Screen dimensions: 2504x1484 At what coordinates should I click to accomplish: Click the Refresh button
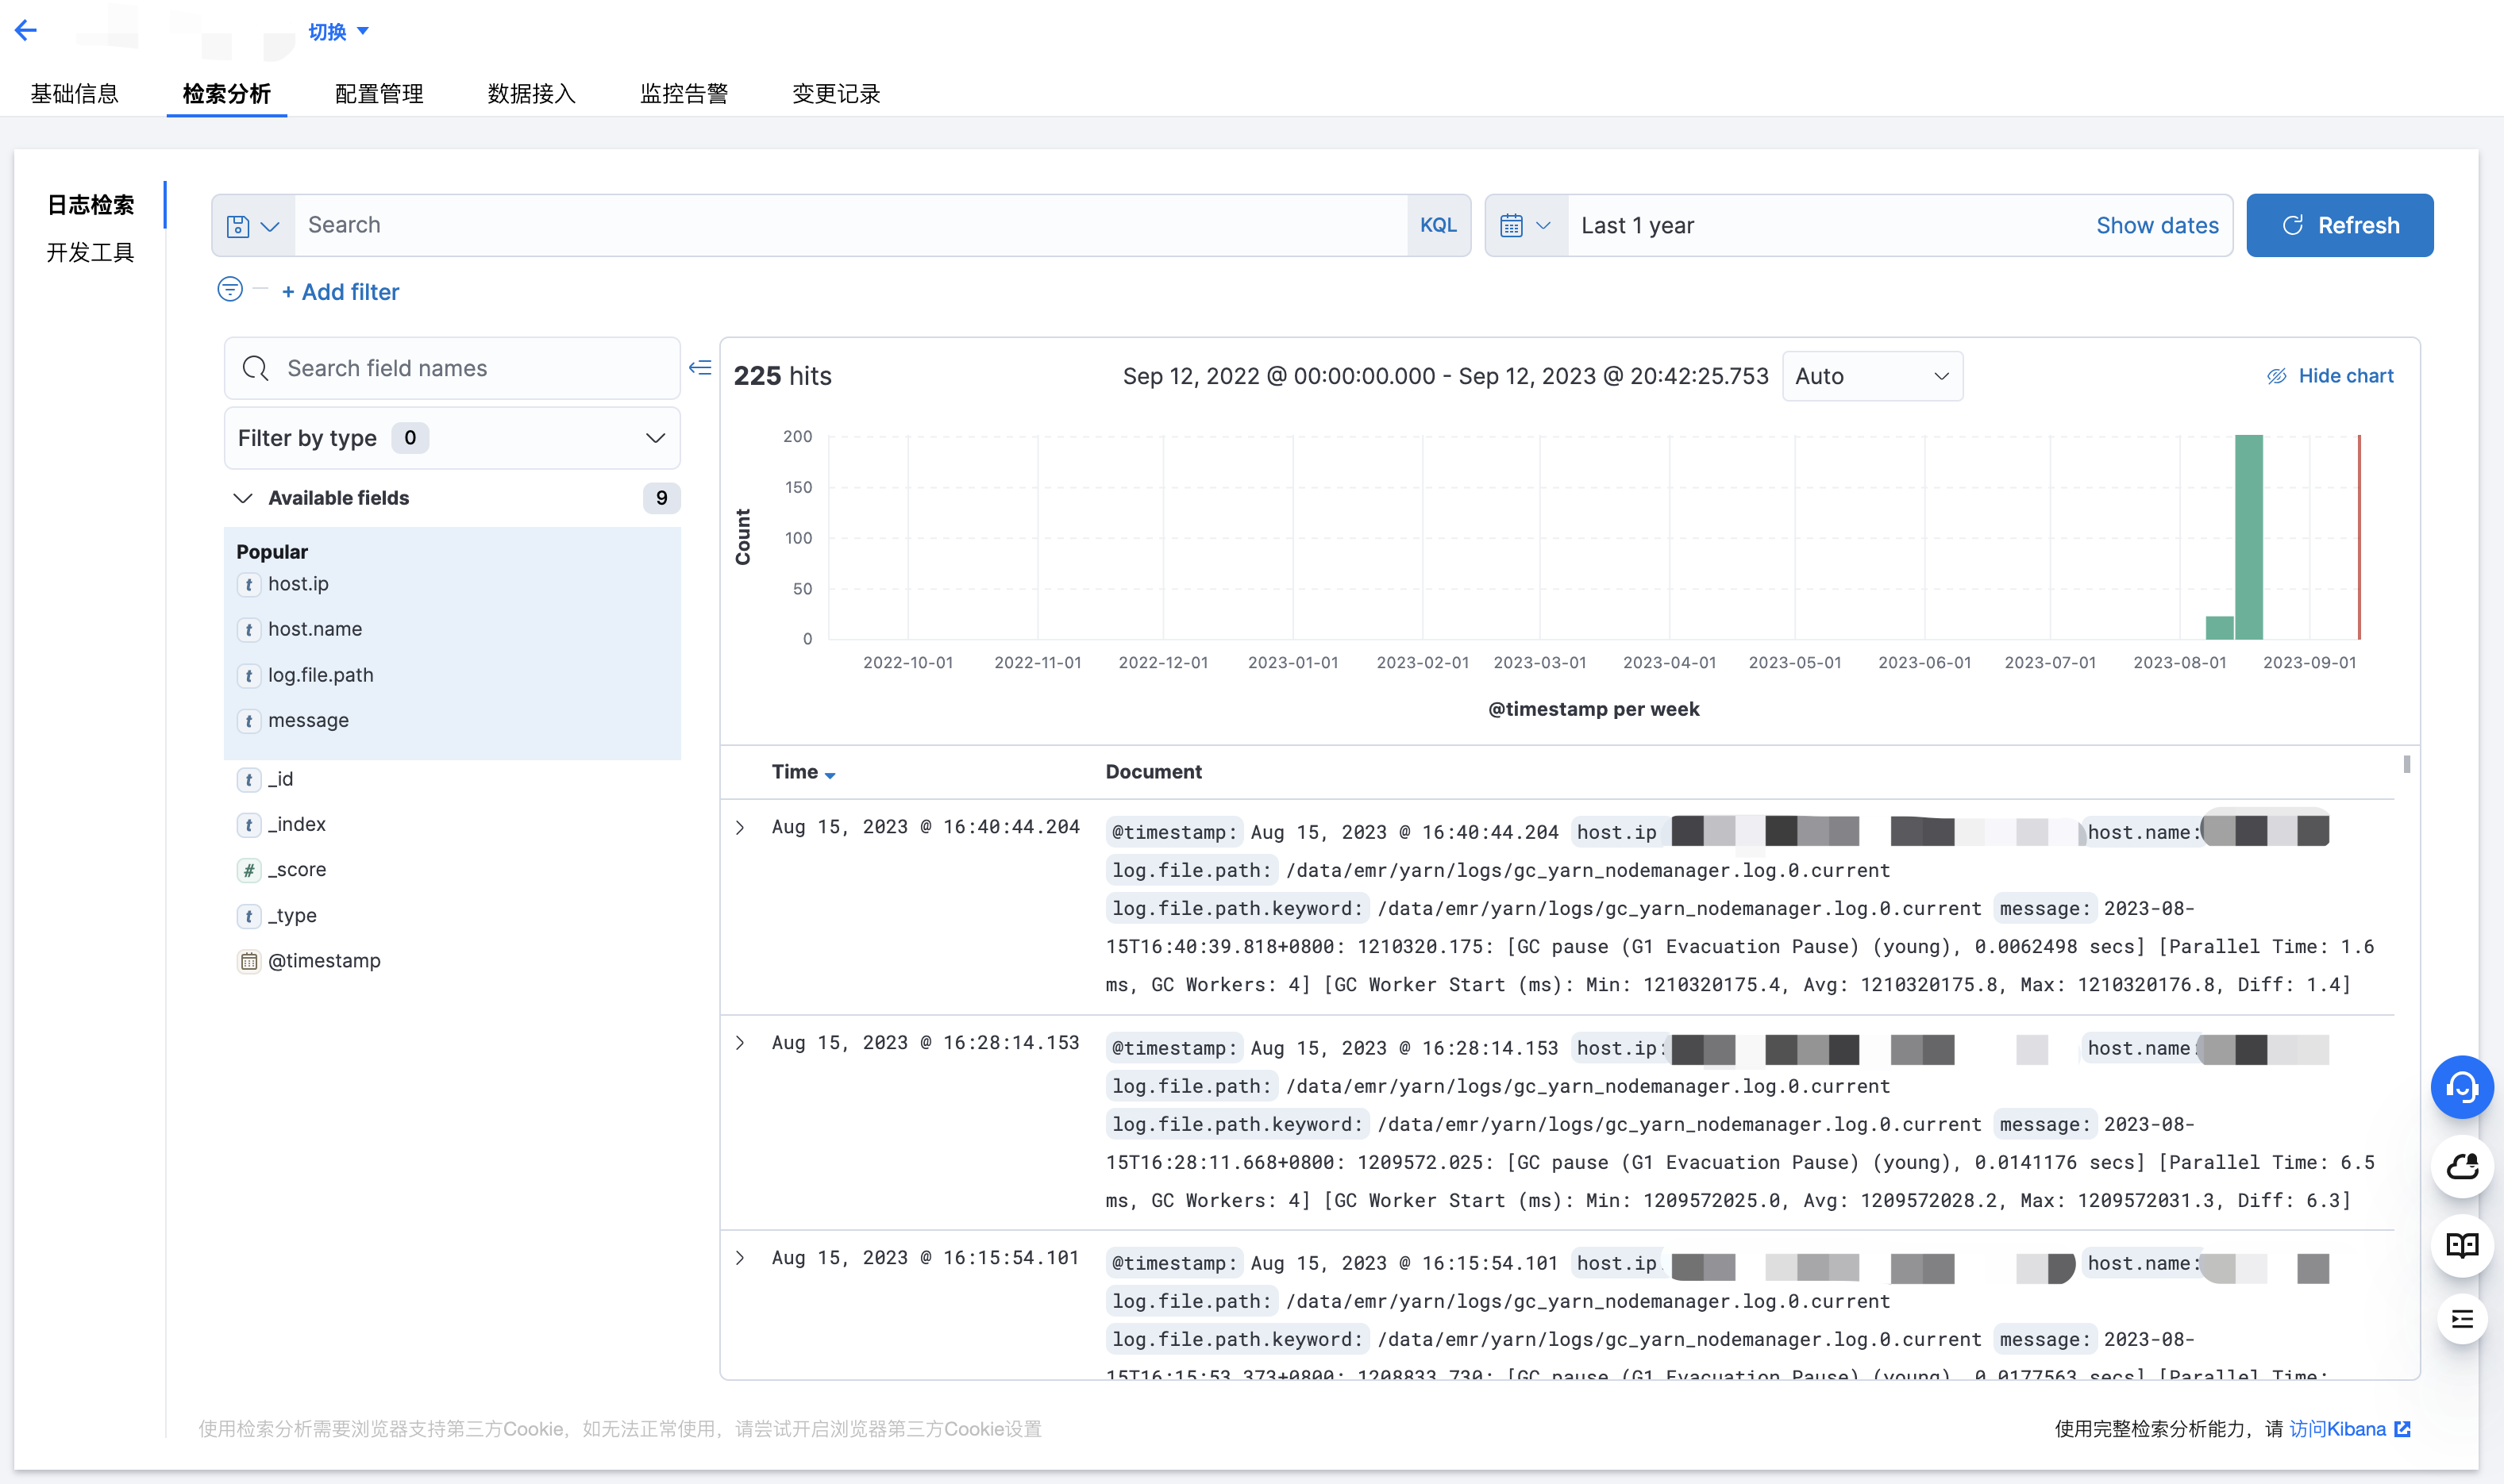click(2340, 224)
